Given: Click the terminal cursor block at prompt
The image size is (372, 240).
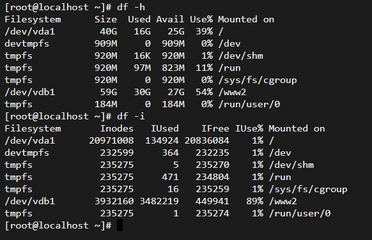Looking at the screenshot, I should point(120,225).
